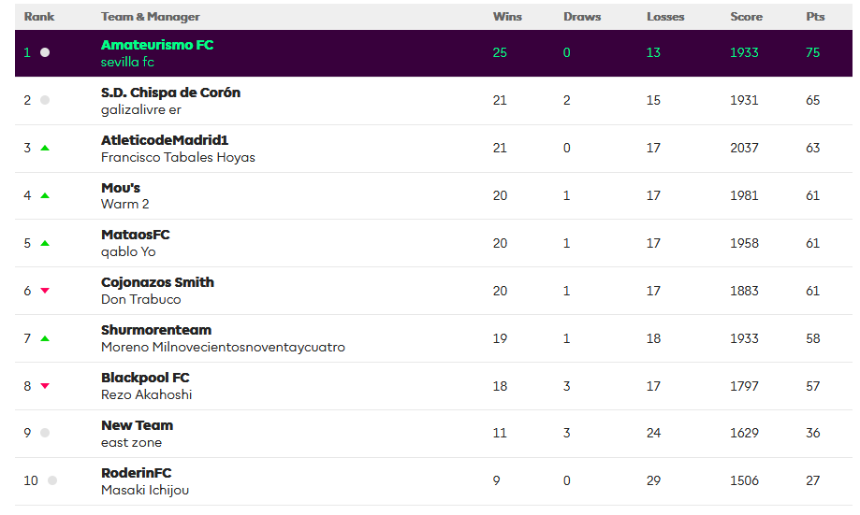Click red down arrow by Cojonazos Smith rank
This screenshot has width=860, height=515.
(x=45, y=291)
